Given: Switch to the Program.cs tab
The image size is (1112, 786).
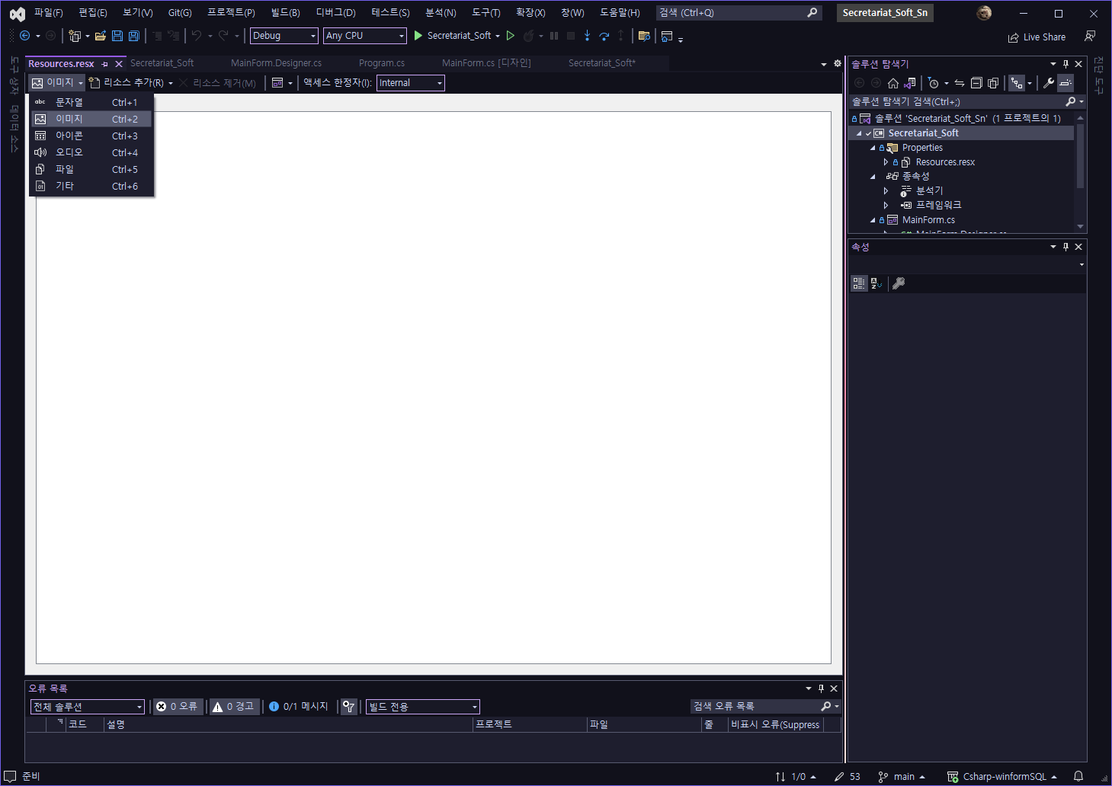Looking at the screenshot, I should tap(382, 63).
